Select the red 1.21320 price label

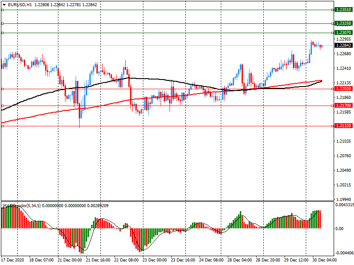[343, 126]
